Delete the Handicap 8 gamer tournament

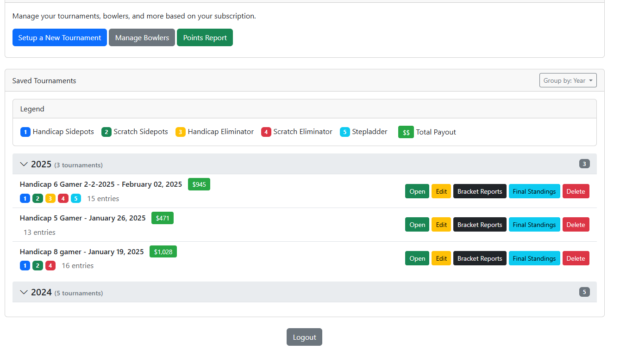point(576,258)
